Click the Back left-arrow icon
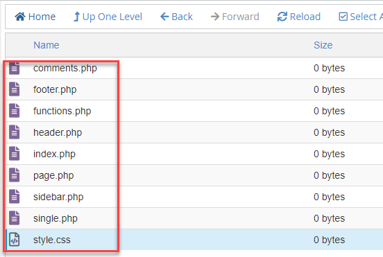The image size is (383, 257). pos(164,17)
